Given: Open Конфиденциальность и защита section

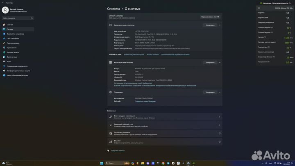Looking at the screenshot, I should pos(18,71).
